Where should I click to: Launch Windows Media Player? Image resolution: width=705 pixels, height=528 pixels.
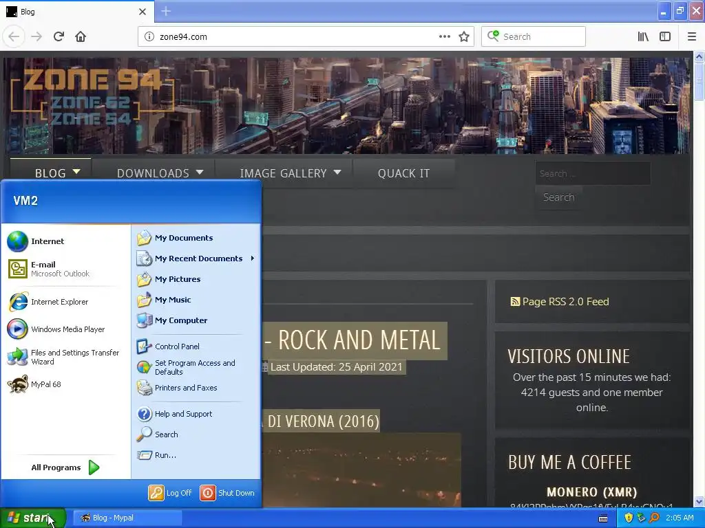tap(65, 329)
